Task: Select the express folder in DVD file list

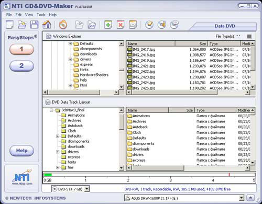Action: click(136, 160)
